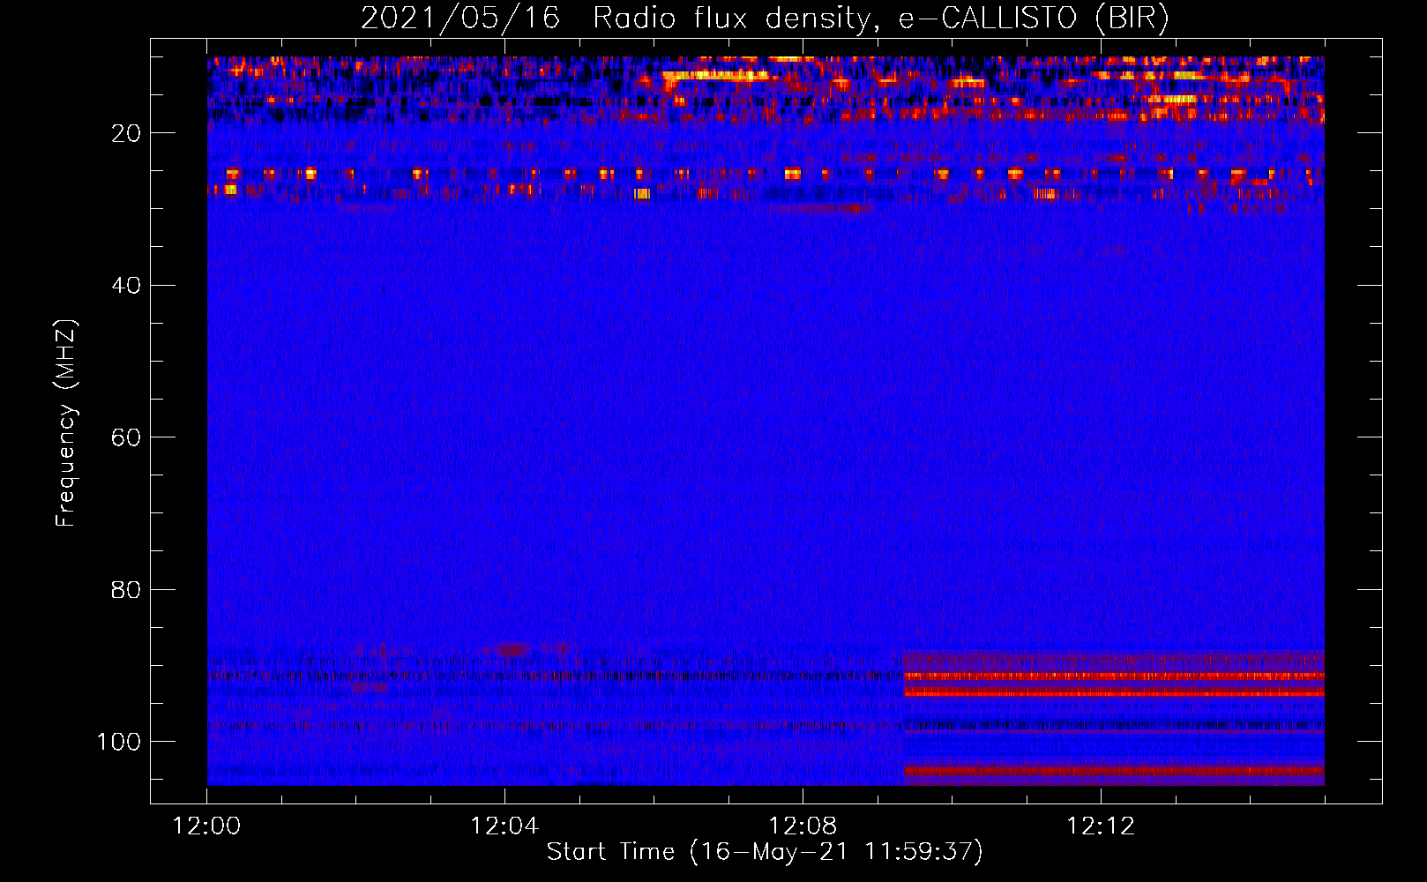
Task: Click the 60 MHz frequency tick label
Action: pyautogui.click(x=127, y=437)
